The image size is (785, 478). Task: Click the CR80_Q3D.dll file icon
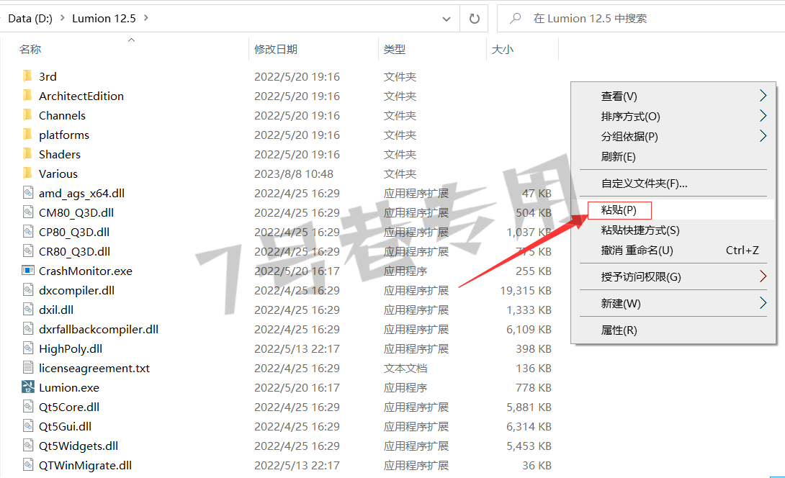pyautogui.click(x=28, y=251)
